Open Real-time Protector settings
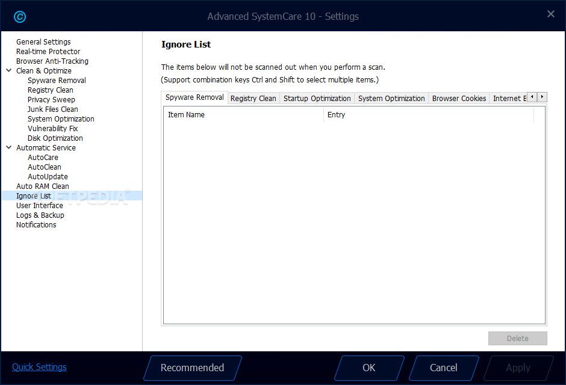Viewport: 566px width, 385px height. pos(48,52)
